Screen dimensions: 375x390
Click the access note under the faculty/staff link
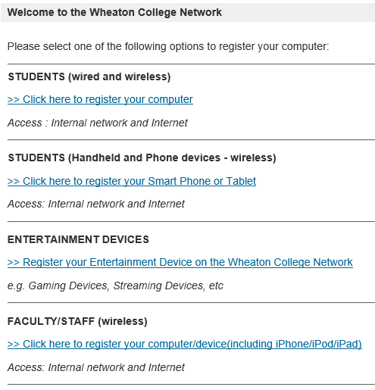click(x=96, y=367)
